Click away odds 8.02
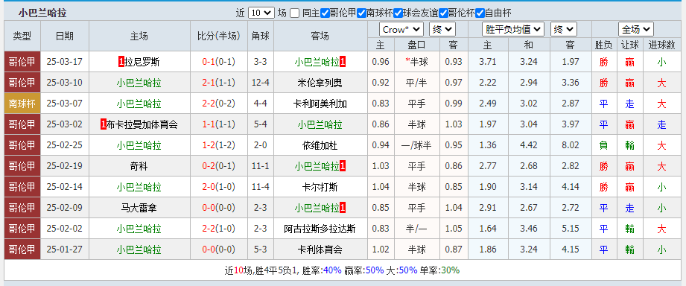The image size is (686, 286). [571, 145]
